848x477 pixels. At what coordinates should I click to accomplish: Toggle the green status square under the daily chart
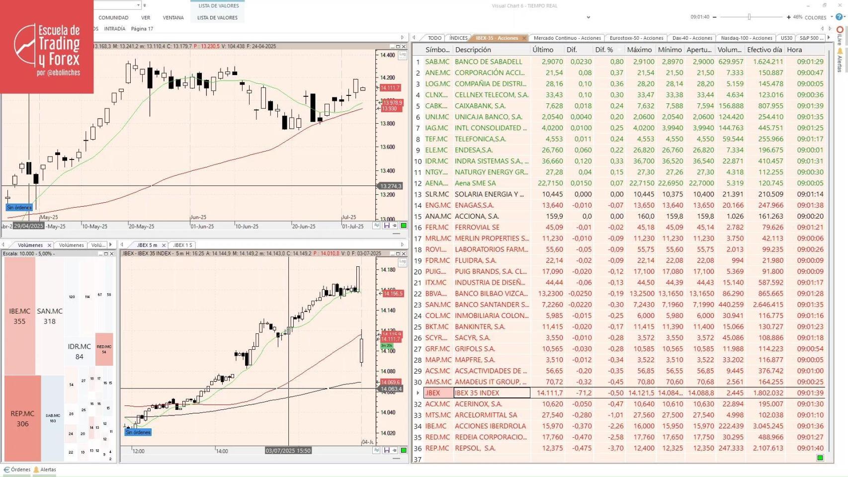[x=404, y=225]
